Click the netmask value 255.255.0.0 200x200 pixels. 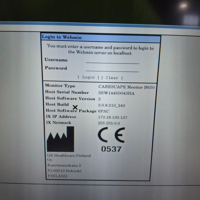pyautogui.click(x=109, y=123)
